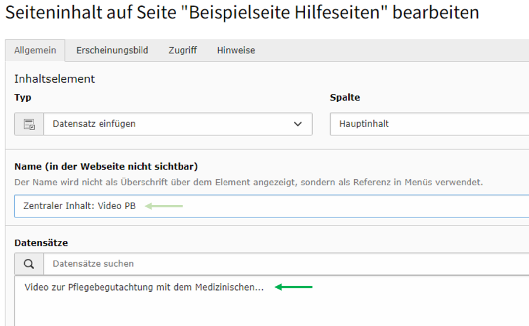529x326 pixels.
Task: Focus the 'Datensätze suchen' search field
Action: tap(286, 264)
